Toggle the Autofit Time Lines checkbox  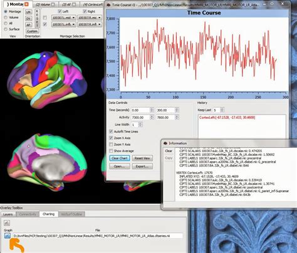pyautogui.click(x=111, y=132)
